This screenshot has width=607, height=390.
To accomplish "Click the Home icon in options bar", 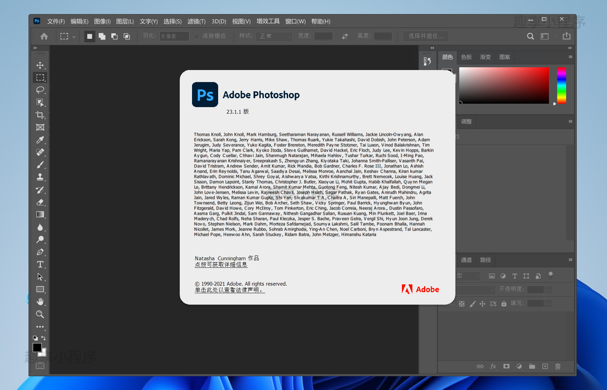I will tap(44, 36).
